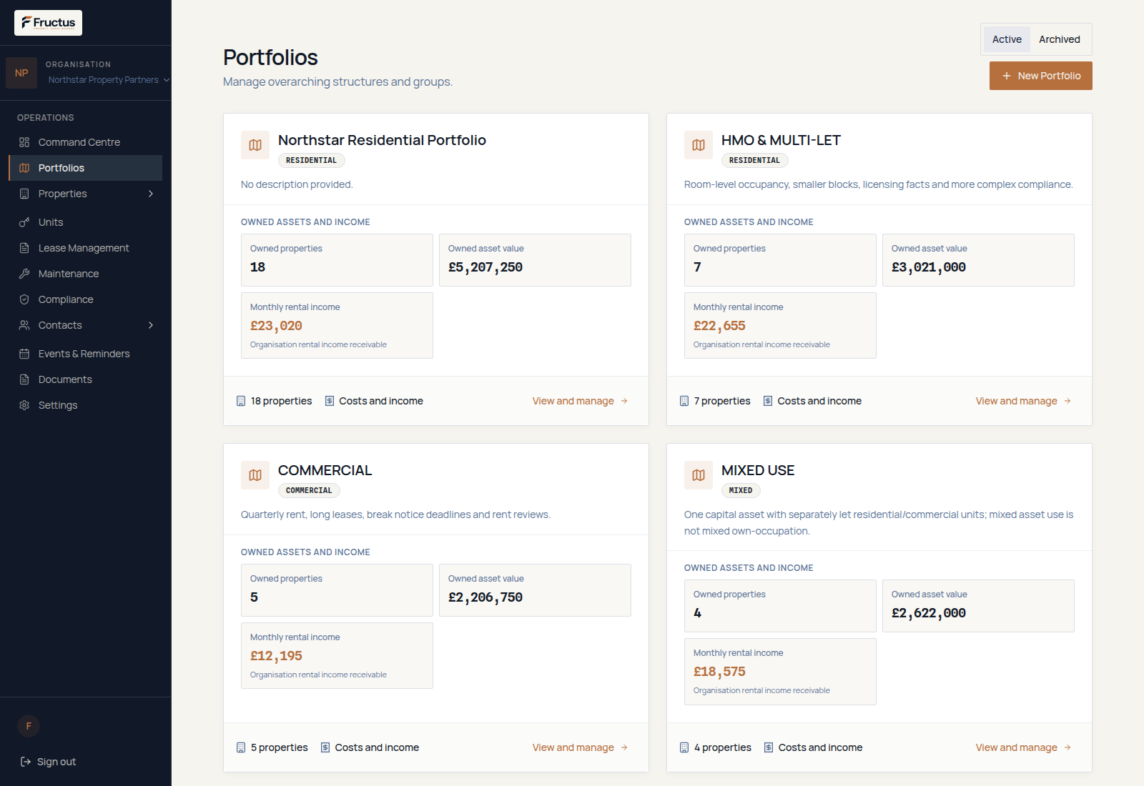Viewport: 1144px width, 786px height.
Task: Switch to the Active portfolios tab
Action: 1007,39
